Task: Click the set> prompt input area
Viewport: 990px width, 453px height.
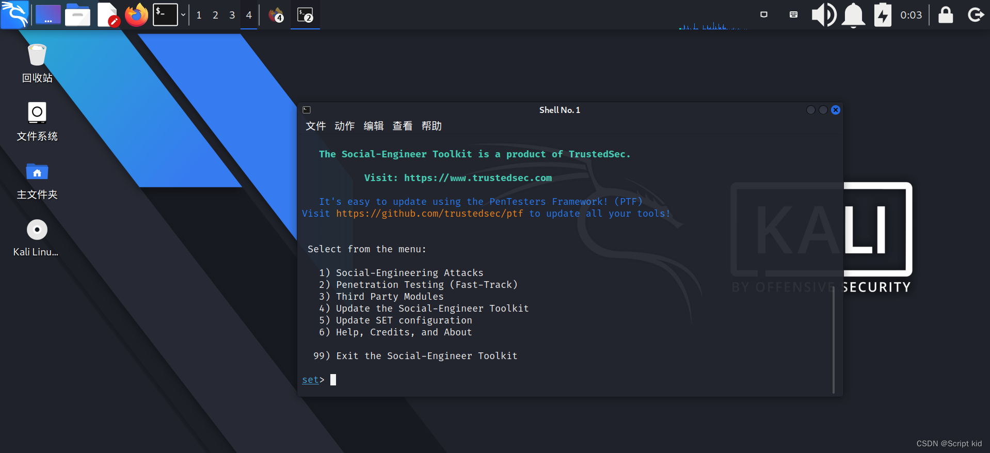Action: click(x=333, y=380)
